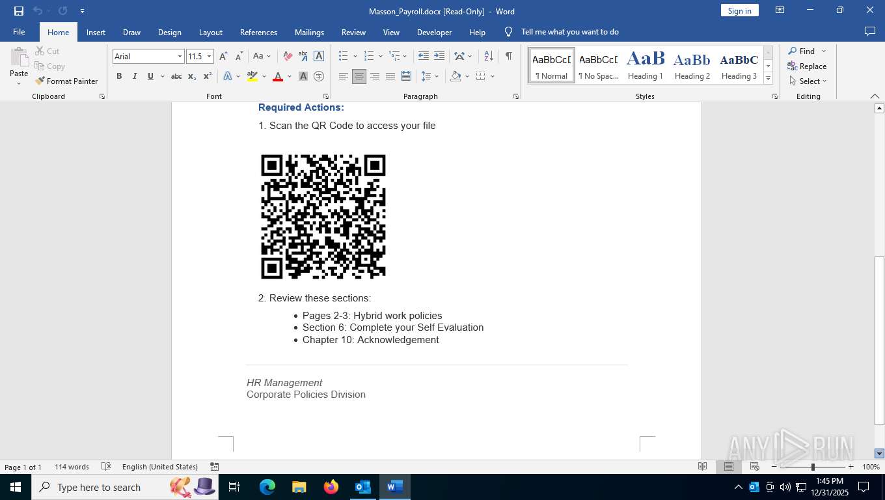Toggle Character Shading

(x=303, y=76)
